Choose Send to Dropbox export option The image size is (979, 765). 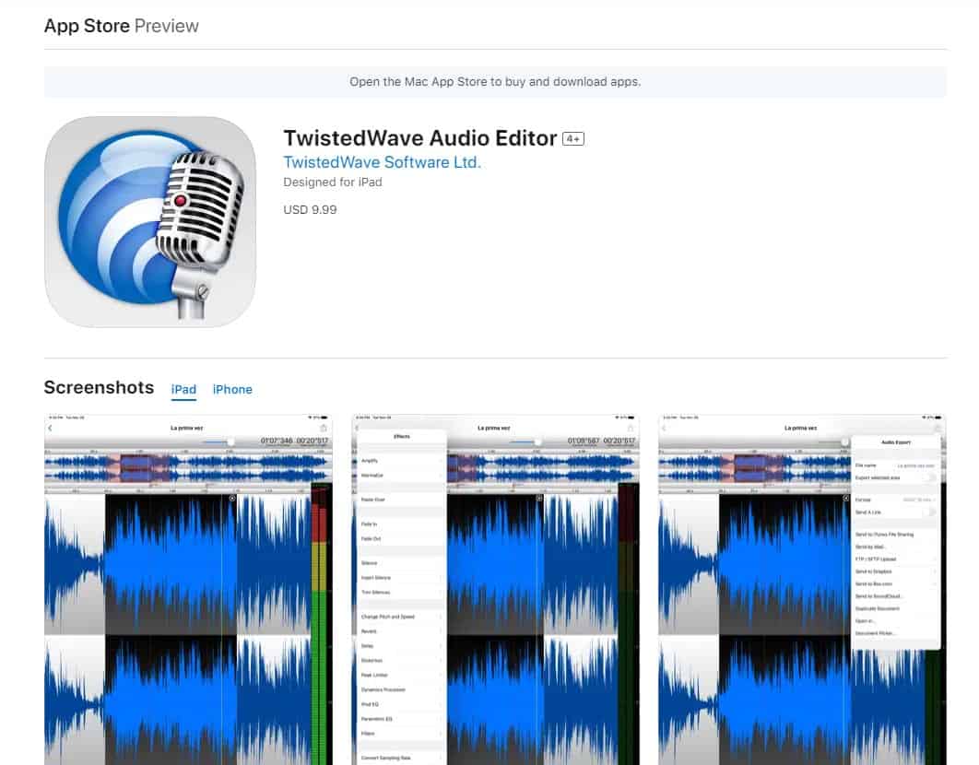point(876,571)
